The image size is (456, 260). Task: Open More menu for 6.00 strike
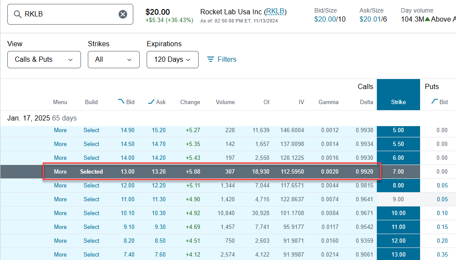pos(60,158)
